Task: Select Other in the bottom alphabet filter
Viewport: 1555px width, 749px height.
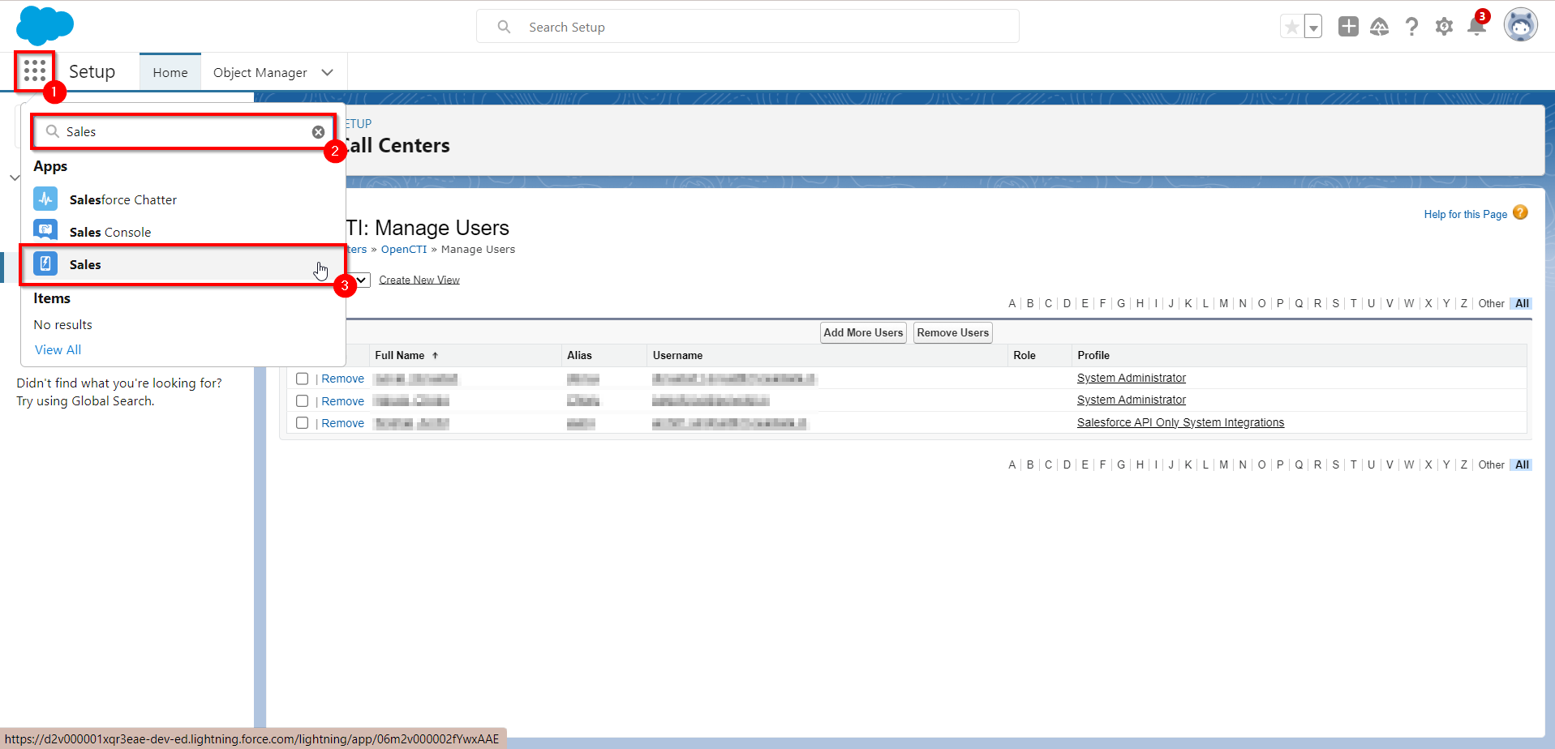Action: pyautogui.click(x=1491, y=464)
